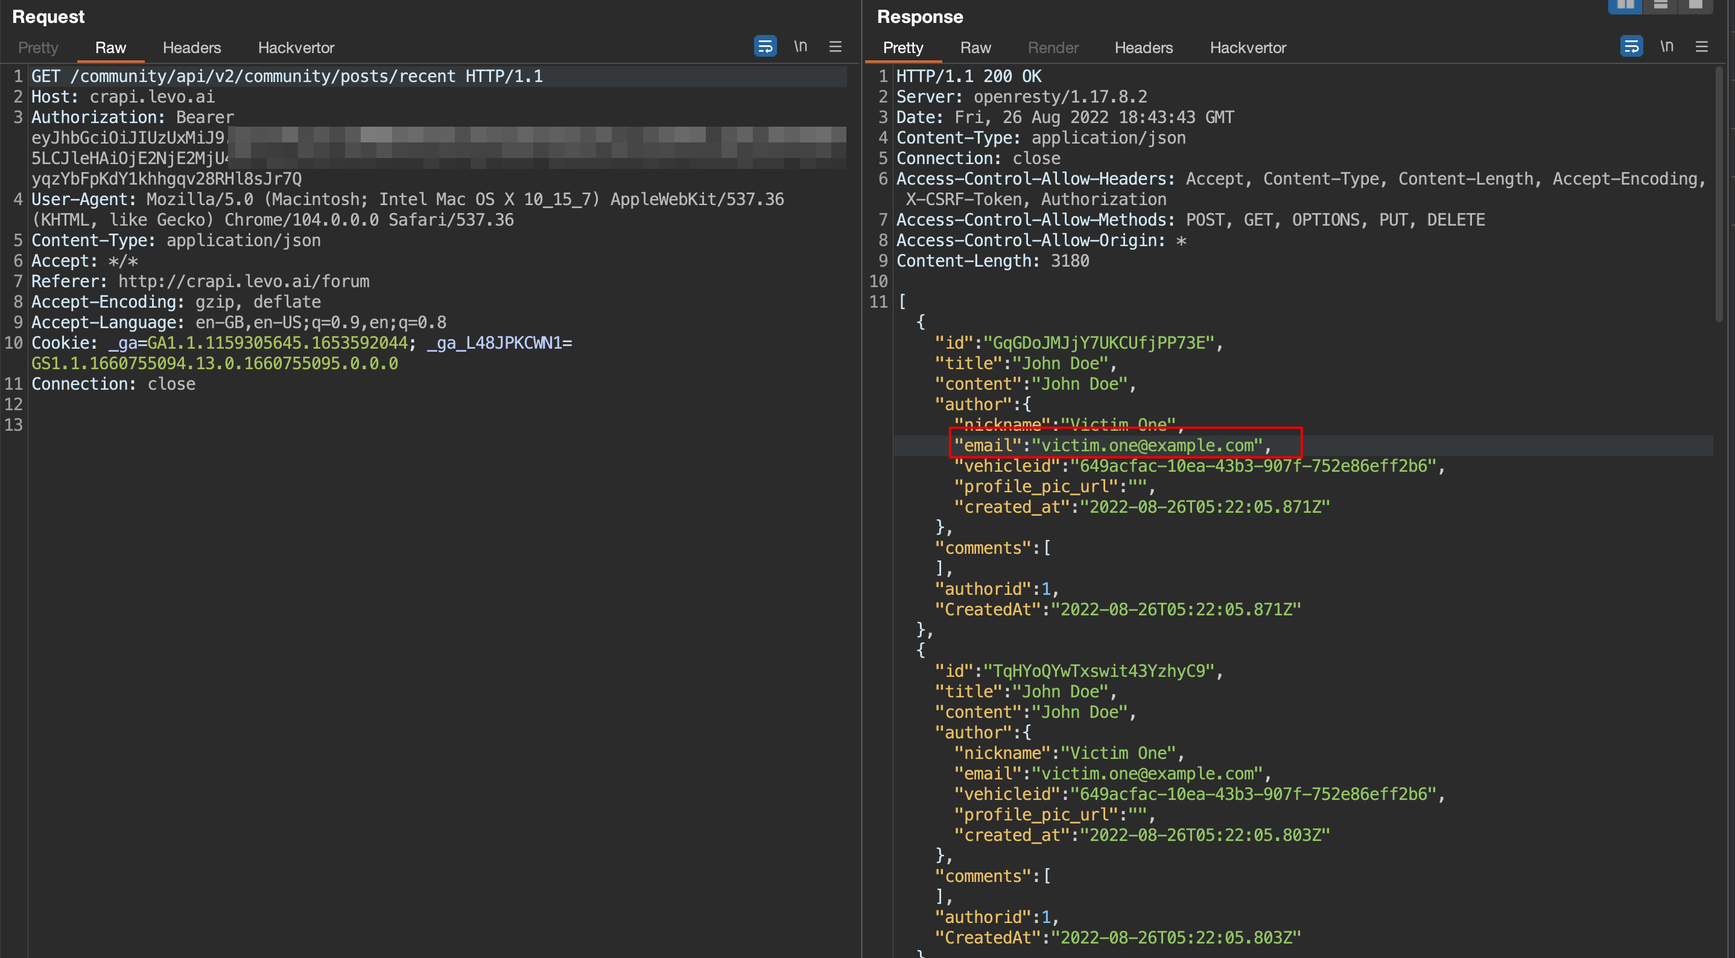Click the GET request line in editor
The width and height of the screenshot is (1735, 958).
click(287, 76)
